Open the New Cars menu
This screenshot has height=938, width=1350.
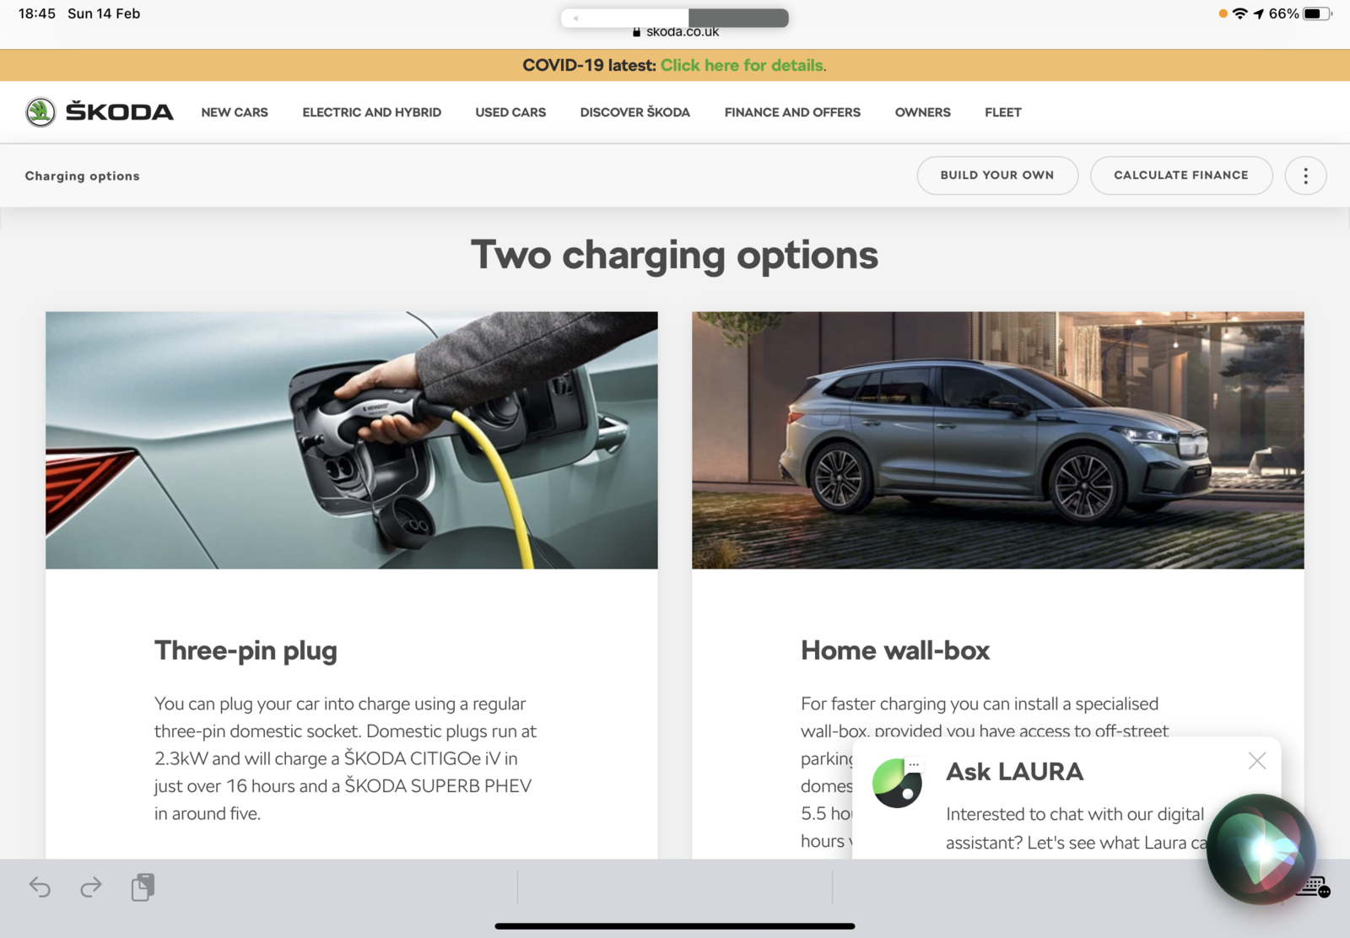click(235, 112)
